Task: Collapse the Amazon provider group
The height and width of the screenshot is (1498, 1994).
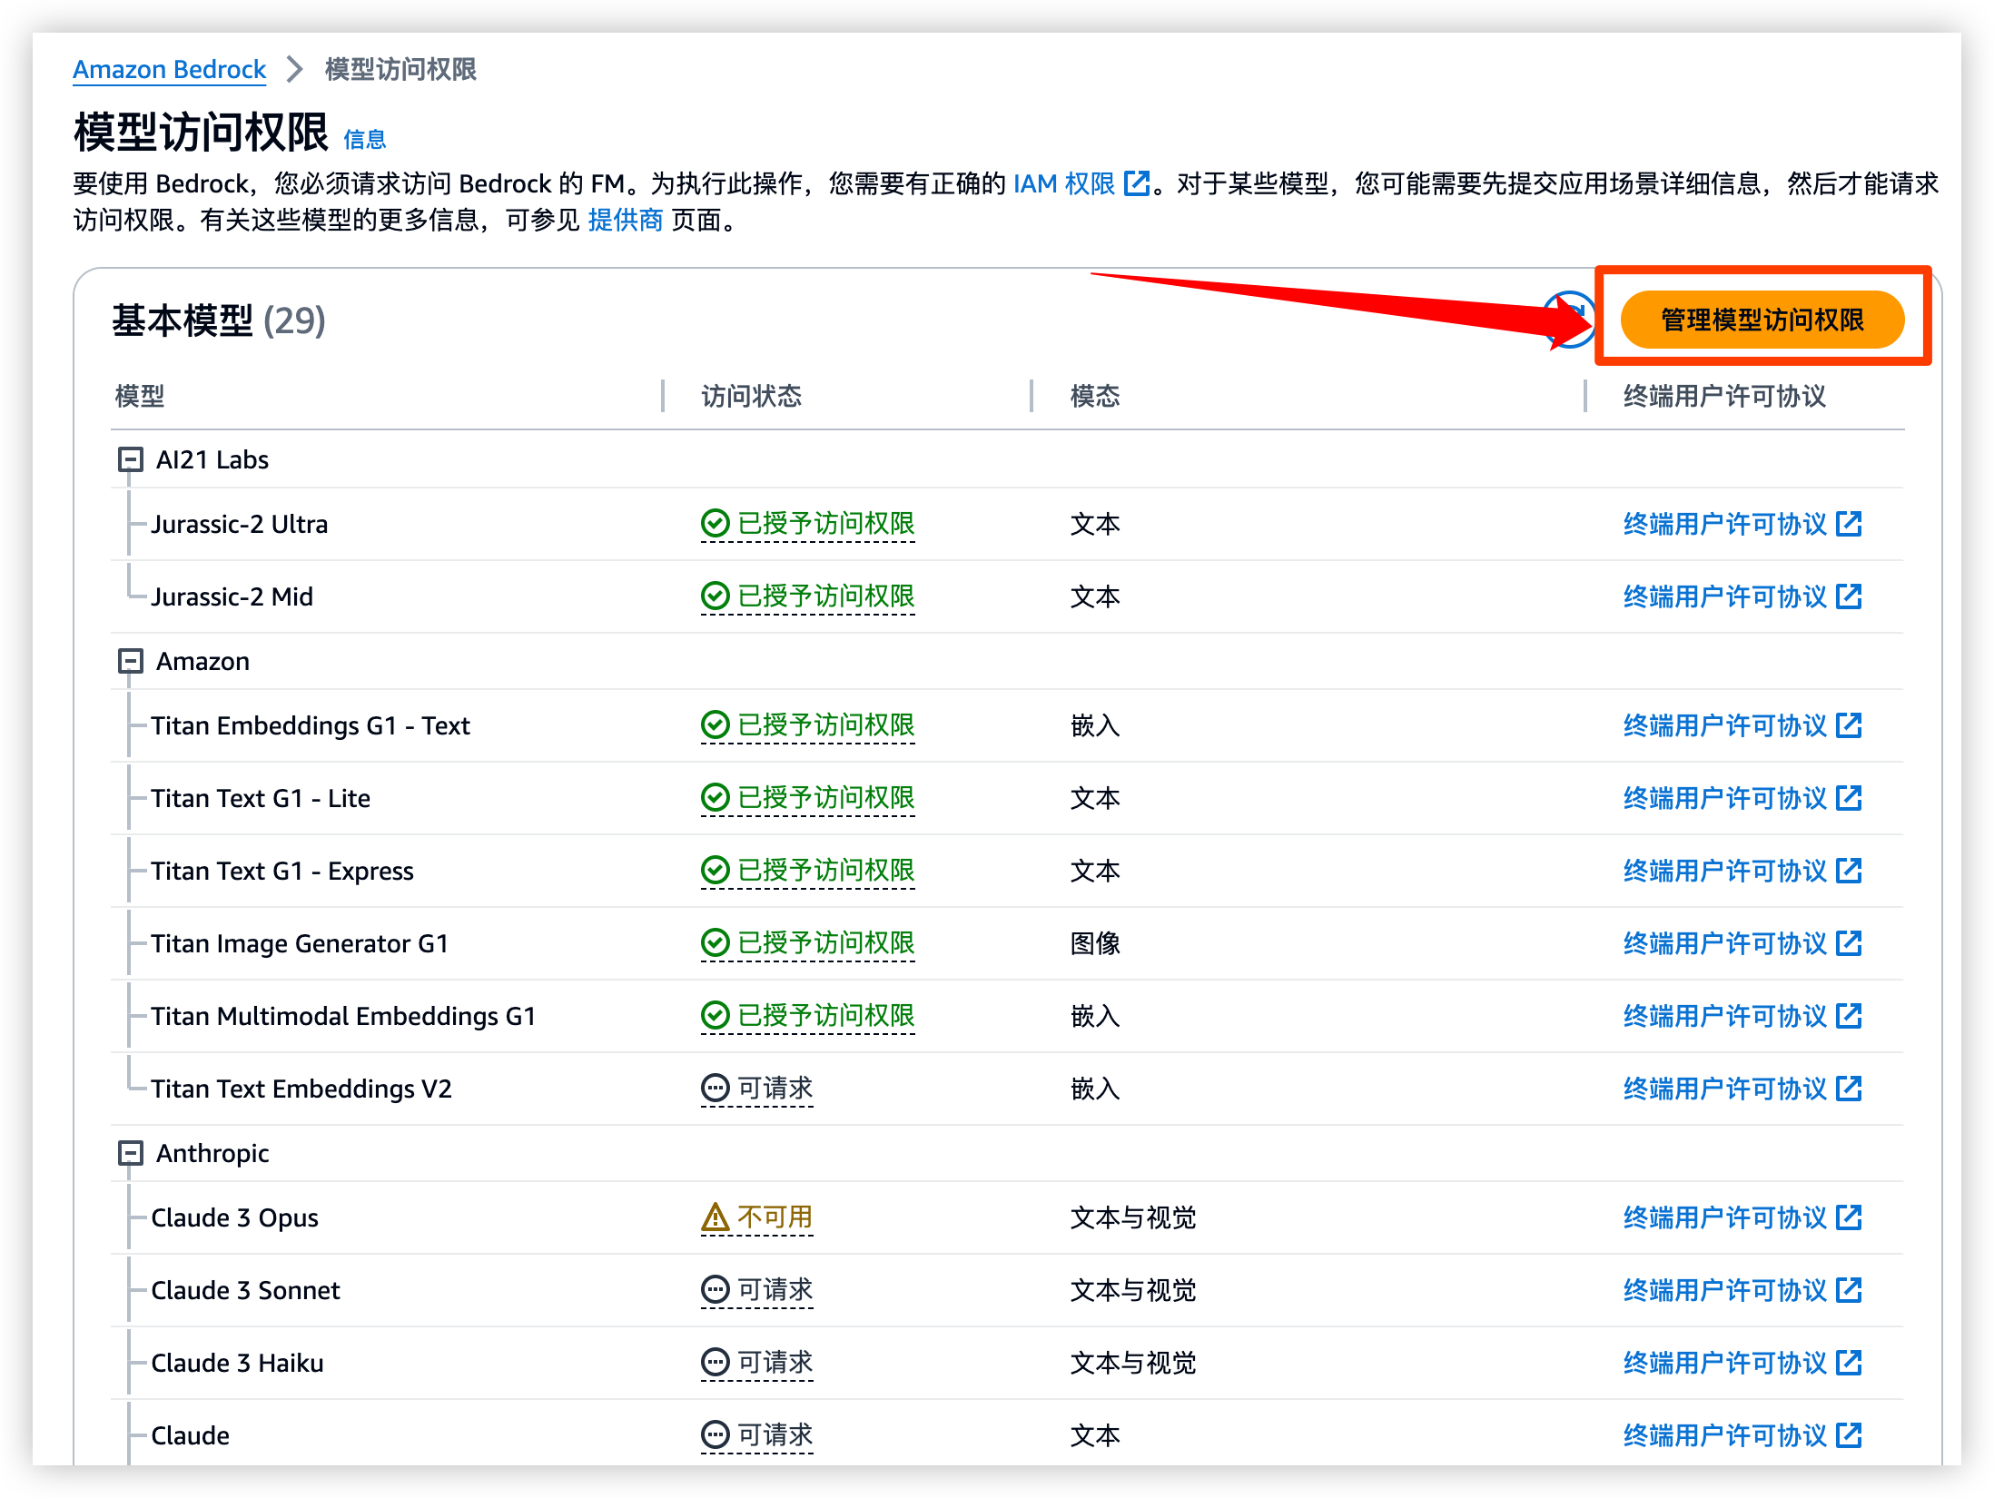Action: tap(131, 661)
